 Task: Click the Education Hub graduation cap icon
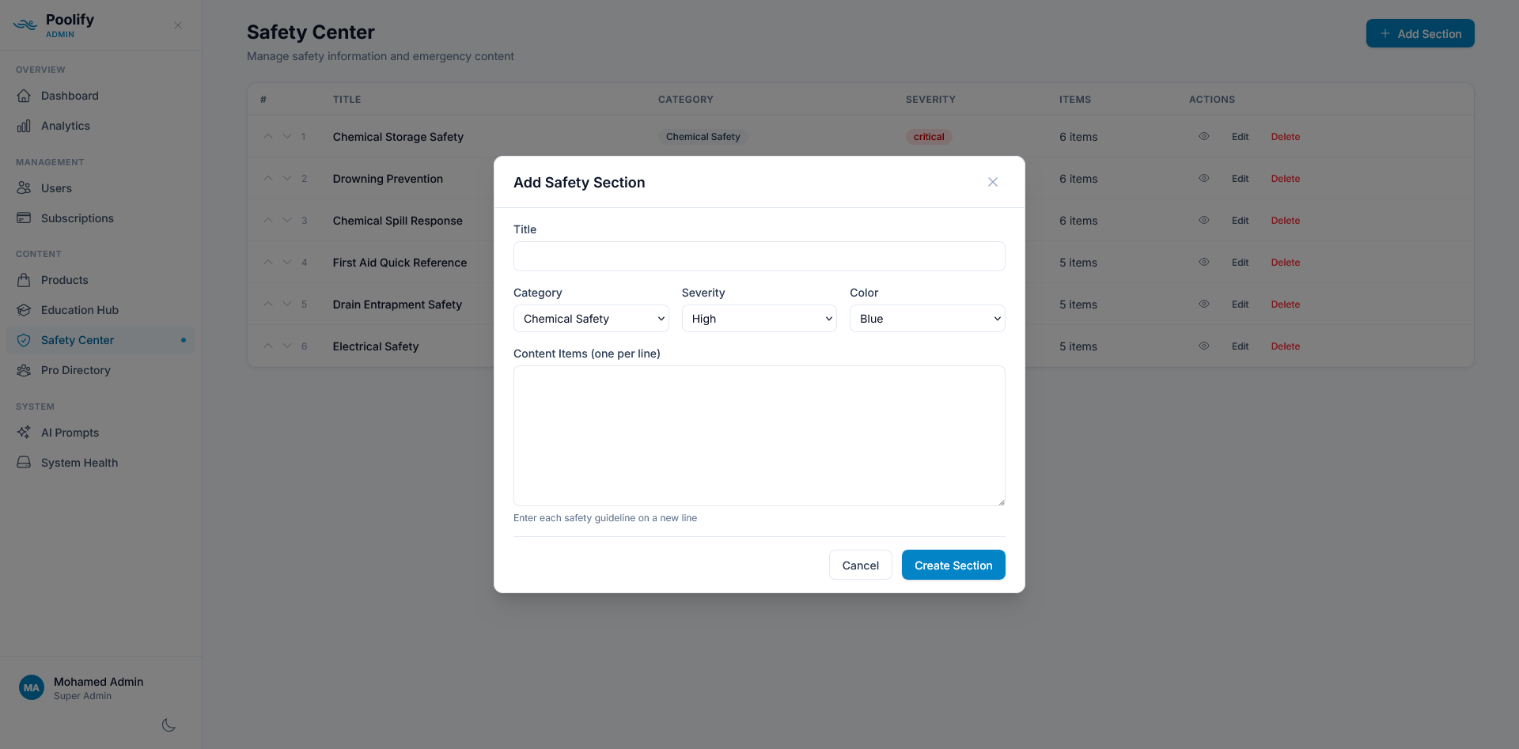tap(24, 310)
